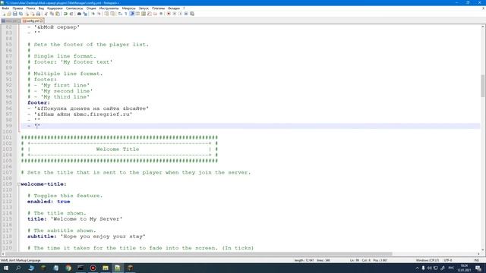Open the Поиск menu
The height and width of the screenshot is (273, 486).
[30, 8]
